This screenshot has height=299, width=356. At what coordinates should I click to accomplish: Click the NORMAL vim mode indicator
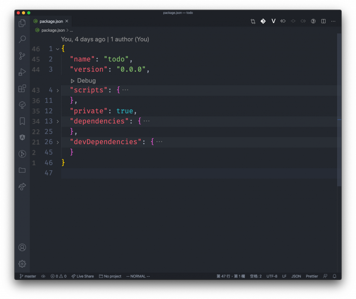(138, 276)
